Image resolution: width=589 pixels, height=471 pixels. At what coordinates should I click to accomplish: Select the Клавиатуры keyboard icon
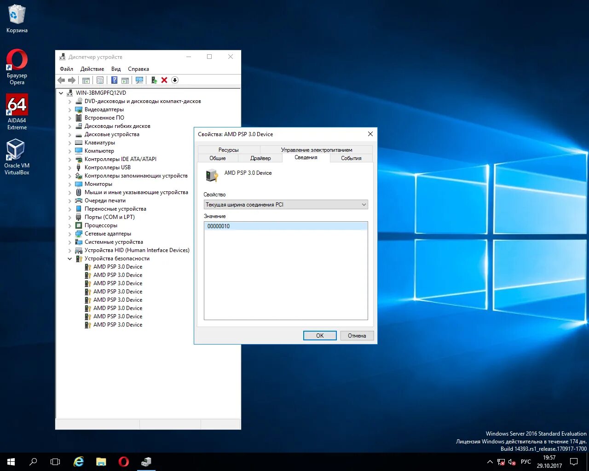click(x=79, y=143)
